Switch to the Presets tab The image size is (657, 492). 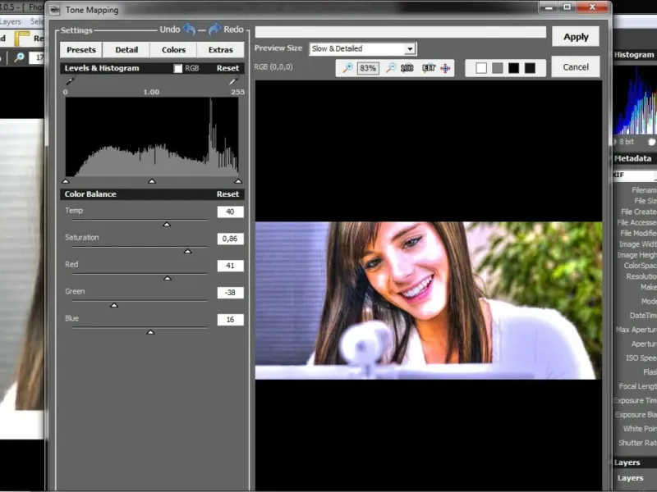tap(80, 50)
